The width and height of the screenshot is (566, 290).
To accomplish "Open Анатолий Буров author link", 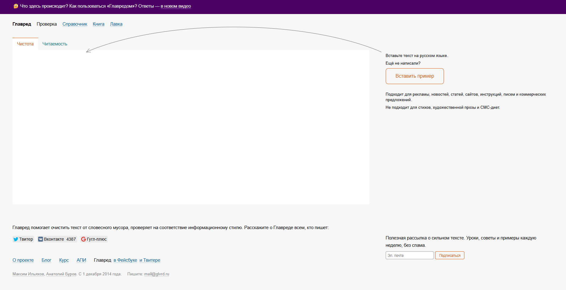I will 61,274.
